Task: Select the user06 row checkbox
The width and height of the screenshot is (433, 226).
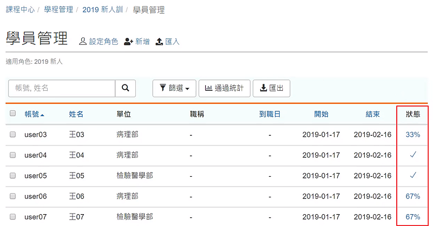Action: [13, 196]
